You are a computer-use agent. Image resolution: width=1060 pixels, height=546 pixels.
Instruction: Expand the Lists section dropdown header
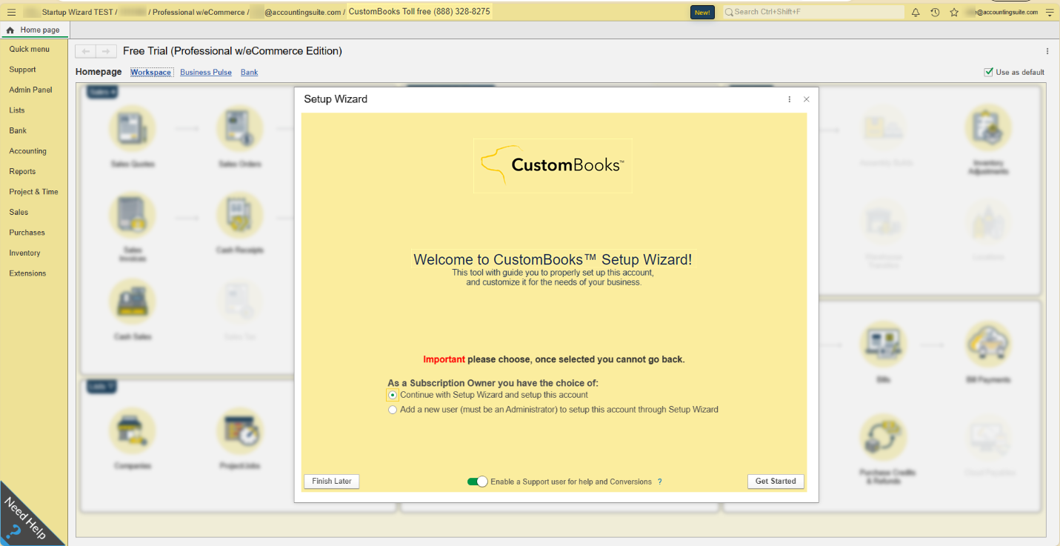(102, 386)
